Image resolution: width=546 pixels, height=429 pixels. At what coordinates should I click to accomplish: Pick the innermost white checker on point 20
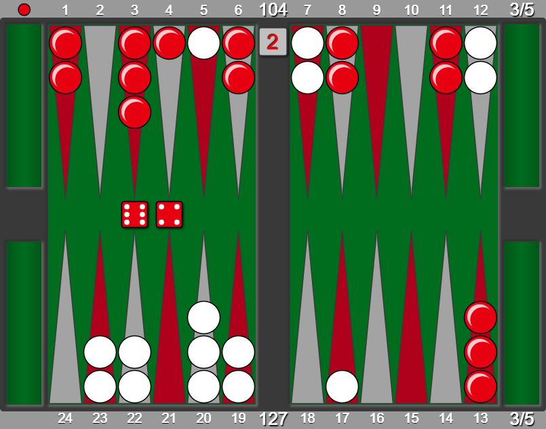point(203,318)
